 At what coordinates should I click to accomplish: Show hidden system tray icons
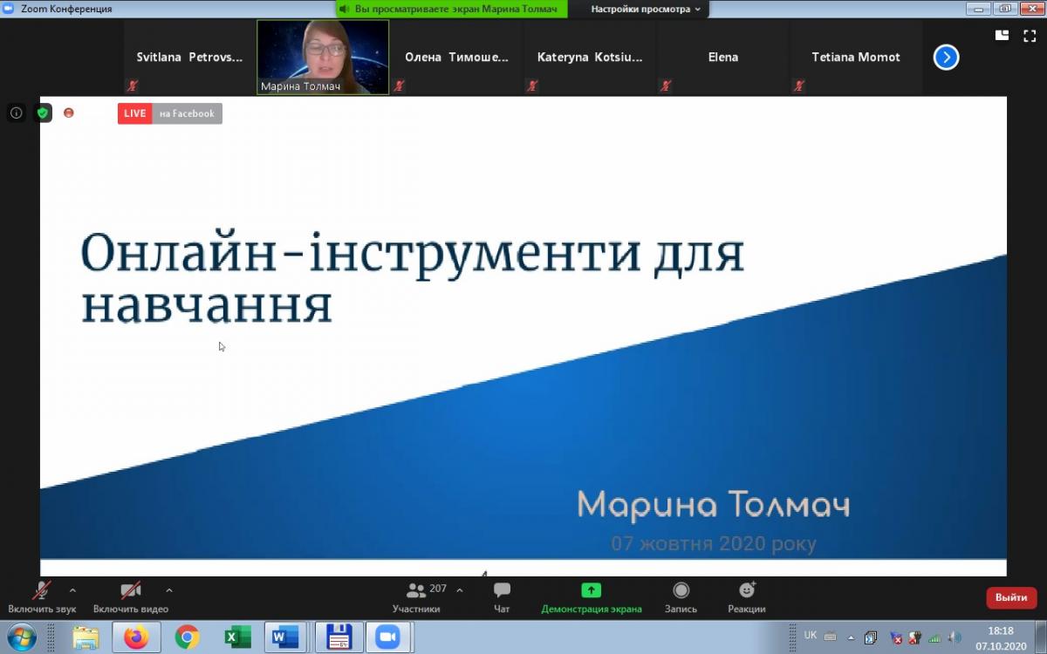[851, 637]
